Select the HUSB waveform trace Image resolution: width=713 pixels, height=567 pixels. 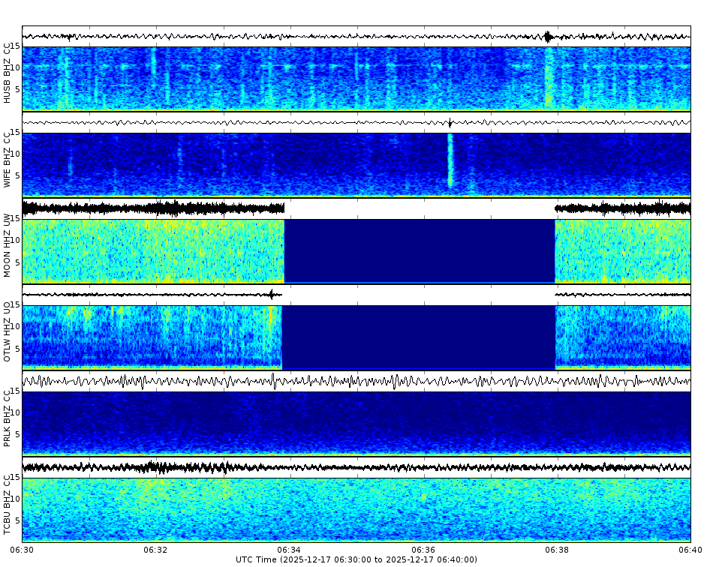click(x=300, y=34)
